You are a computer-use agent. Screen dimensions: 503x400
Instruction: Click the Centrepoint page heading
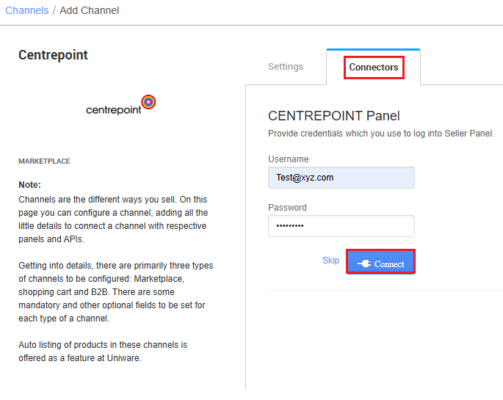click(53, 55)
